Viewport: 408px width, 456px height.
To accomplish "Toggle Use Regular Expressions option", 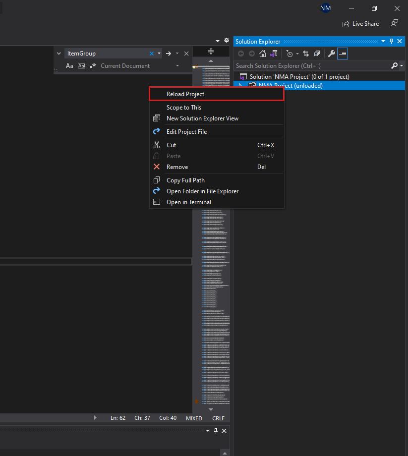I will point(93,66).
